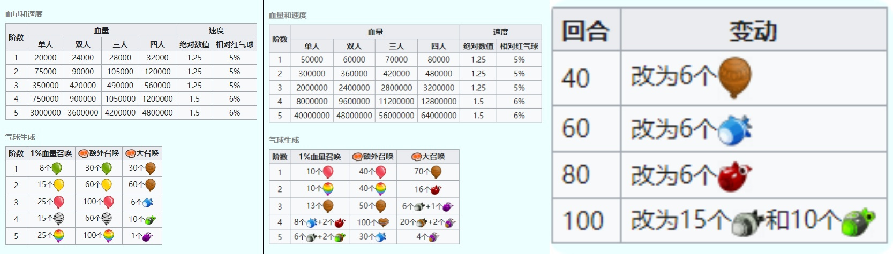Select the zebra bloon beside 60个
893x254 pixels.
[x=107, y=219]
